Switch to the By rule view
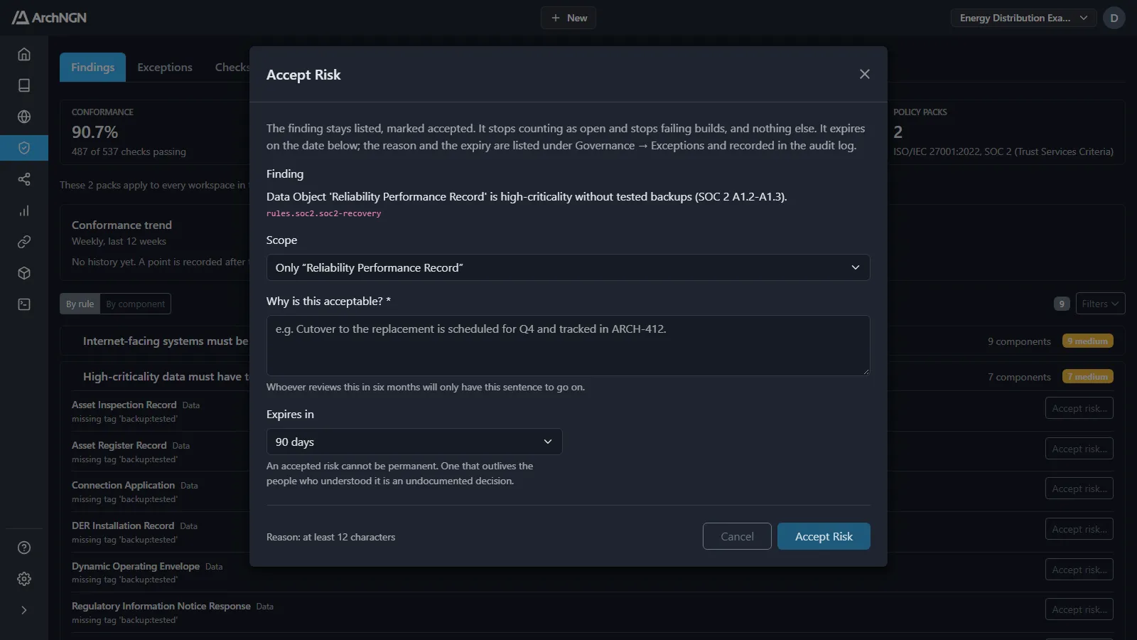Viewport: 1137px width, 640px height. pyautogui.click(x=80, y=304)
